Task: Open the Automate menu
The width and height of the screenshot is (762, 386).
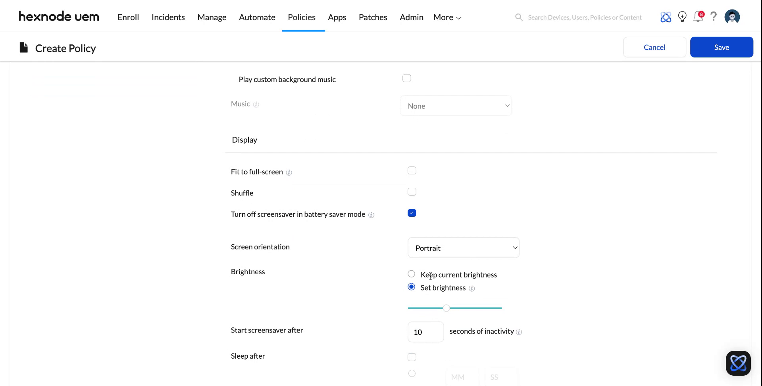Action: 257,17
